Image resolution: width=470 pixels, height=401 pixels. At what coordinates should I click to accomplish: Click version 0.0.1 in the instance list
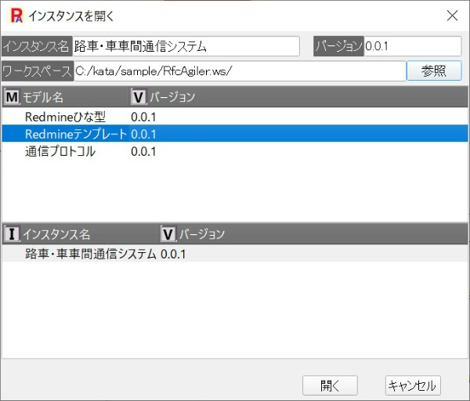[173, 254]
